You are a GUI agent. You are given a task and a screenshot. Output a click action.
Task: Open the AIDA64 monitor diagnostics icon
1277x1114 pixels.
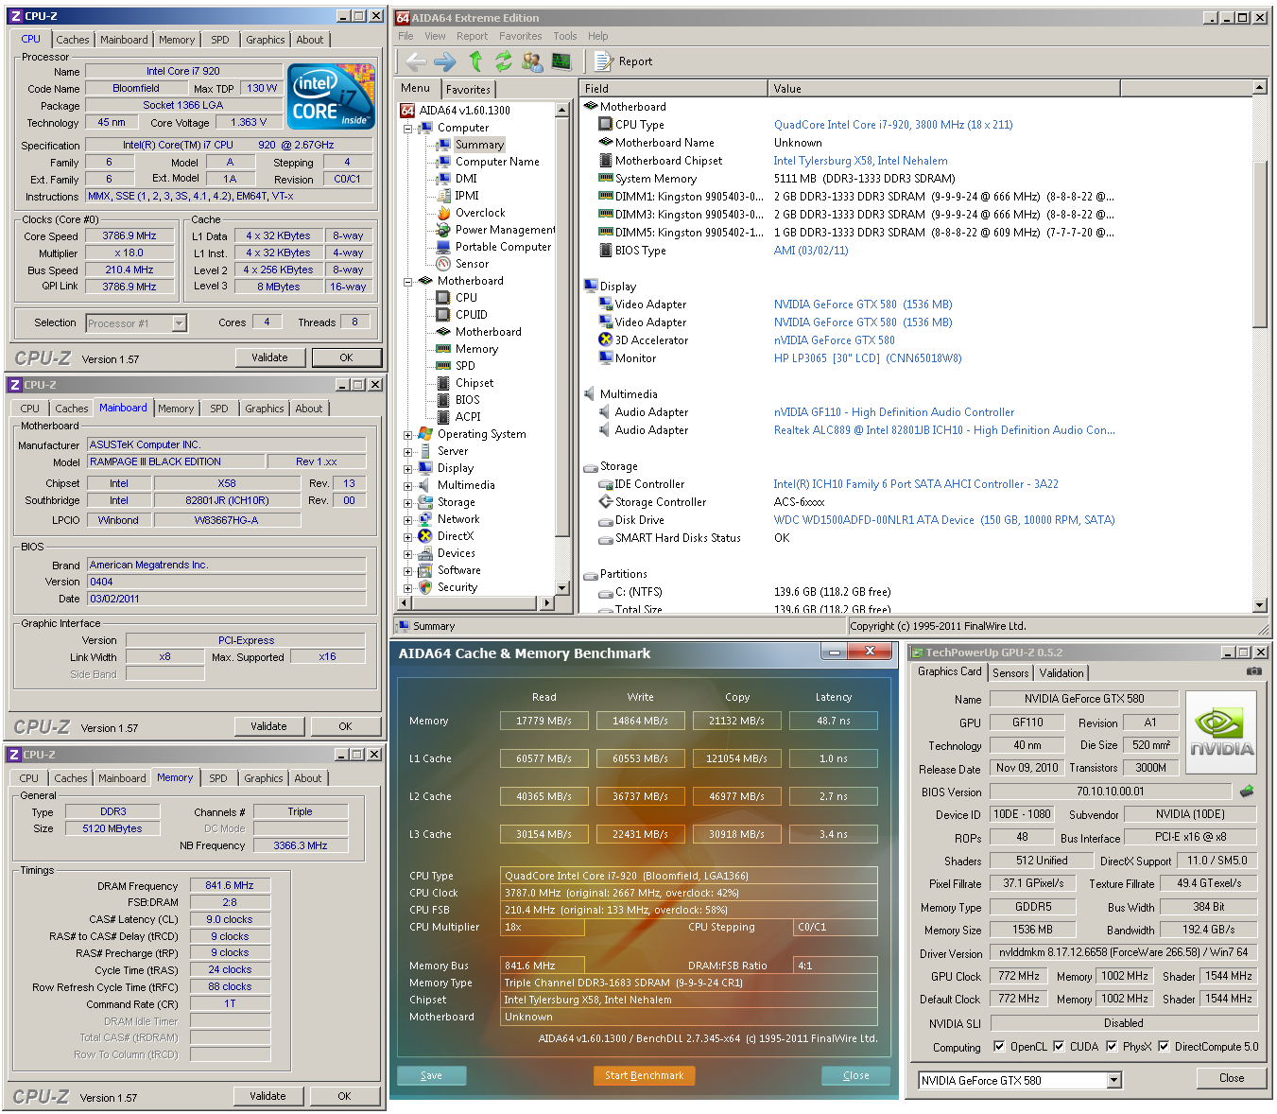tap(561, 61)
